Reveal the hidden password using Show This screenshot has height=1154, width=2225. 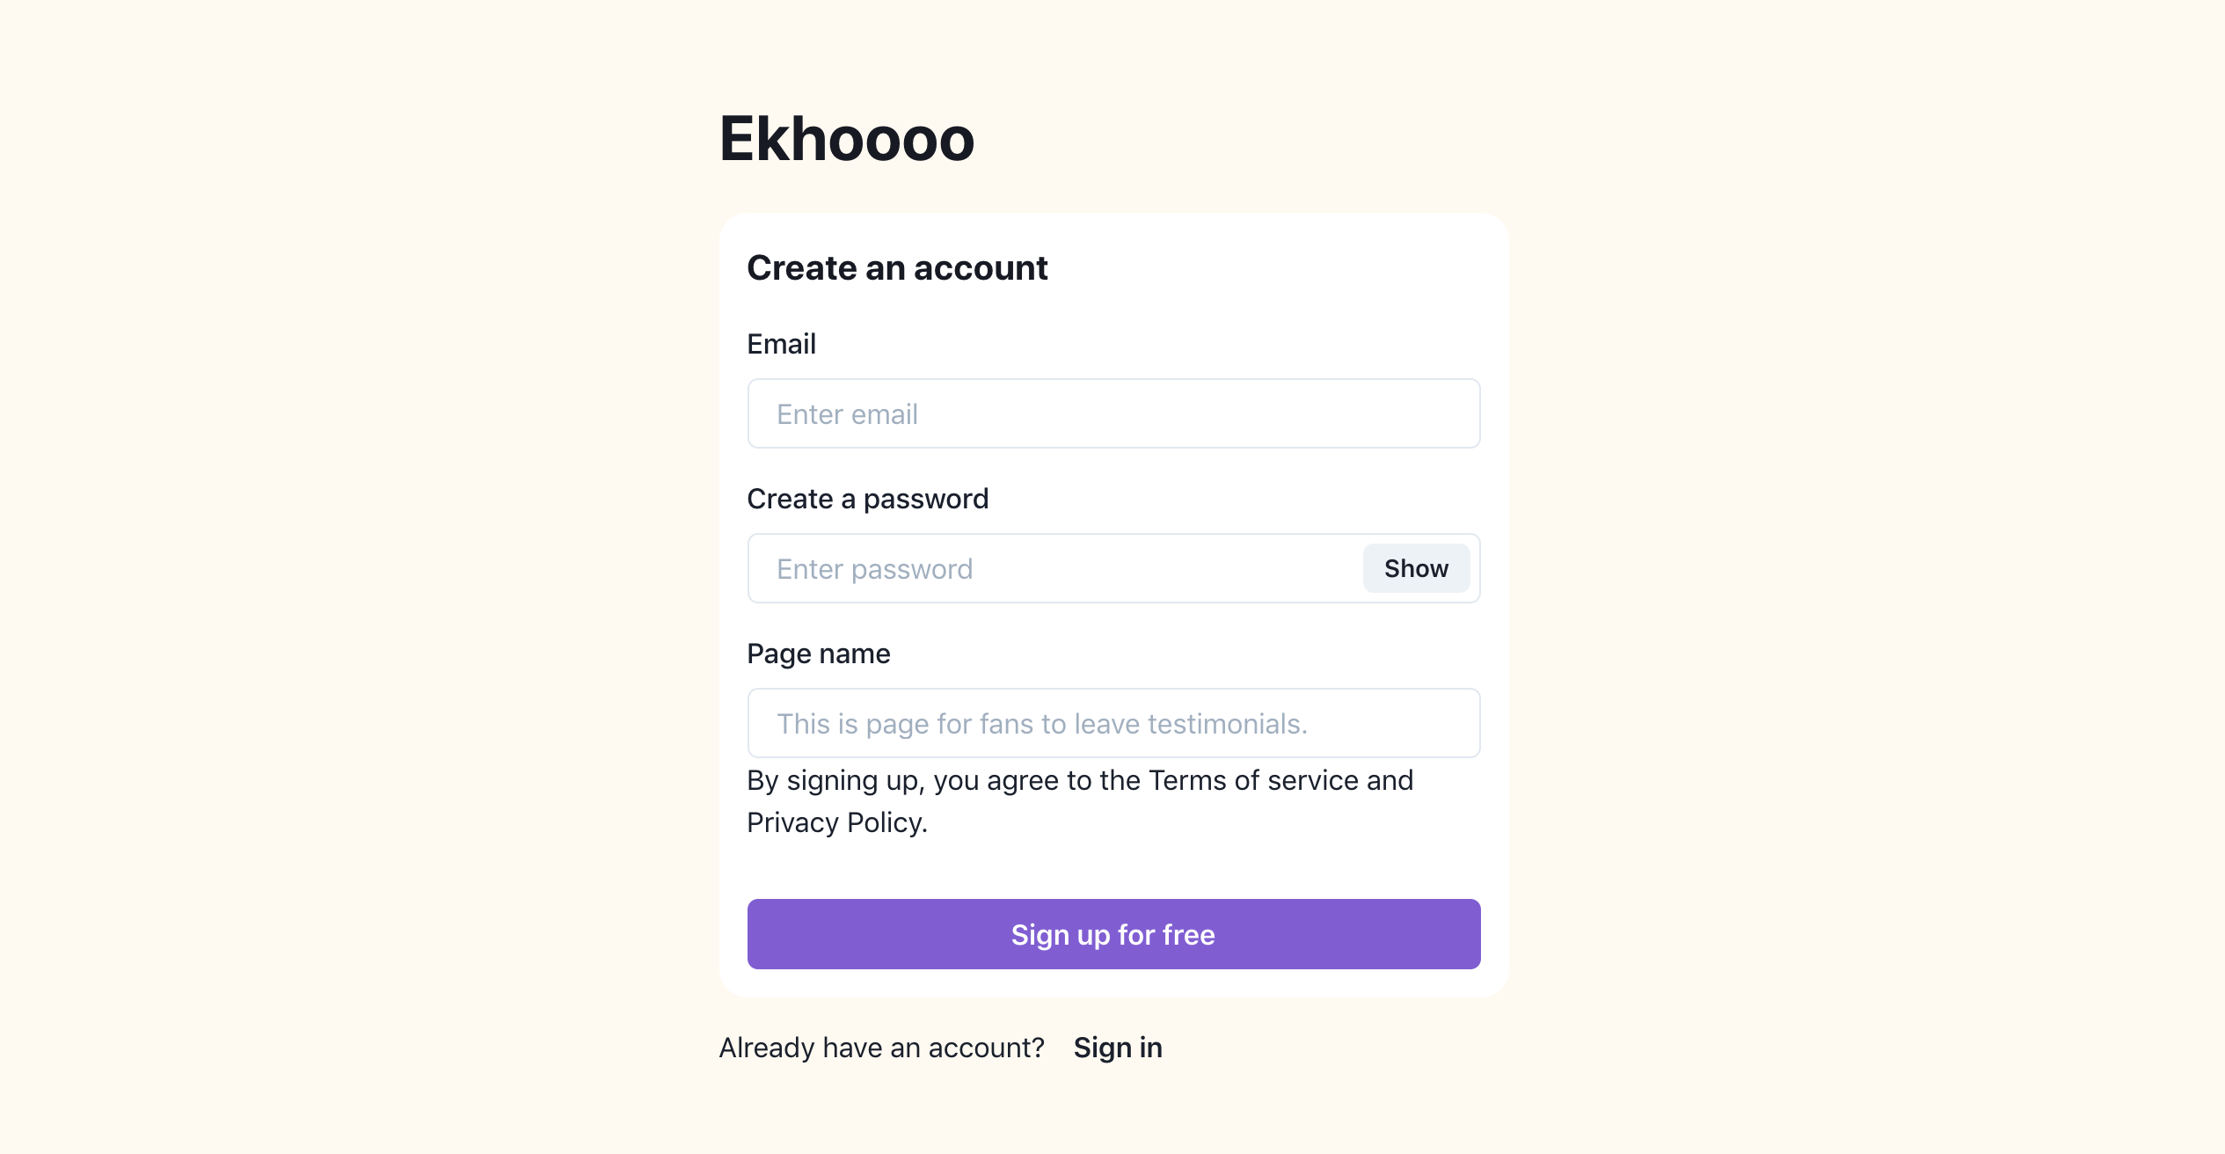[x=1416, y=568]
